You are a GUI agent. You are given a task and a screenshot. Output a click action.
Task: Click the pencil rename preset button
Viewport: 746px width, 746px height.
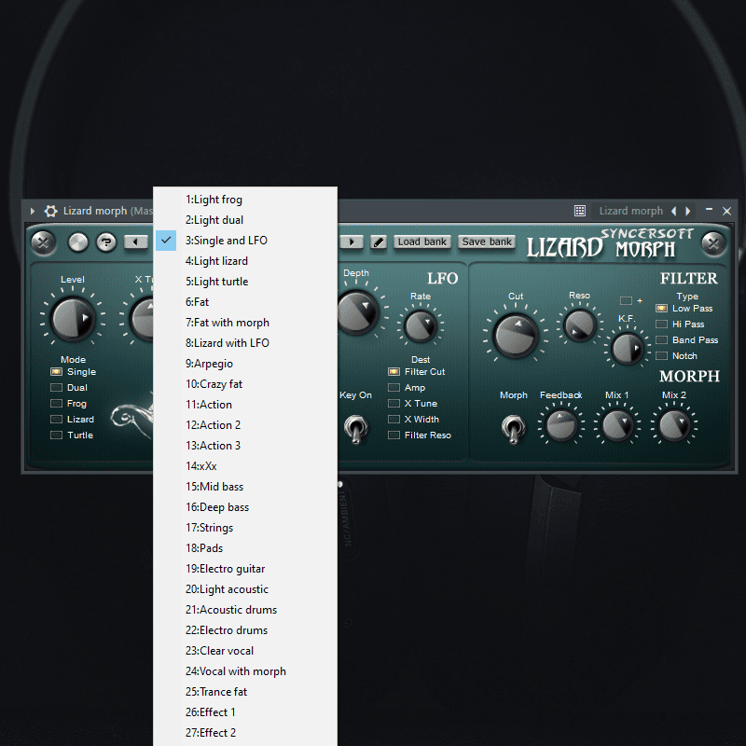click(x=379, y=242)
